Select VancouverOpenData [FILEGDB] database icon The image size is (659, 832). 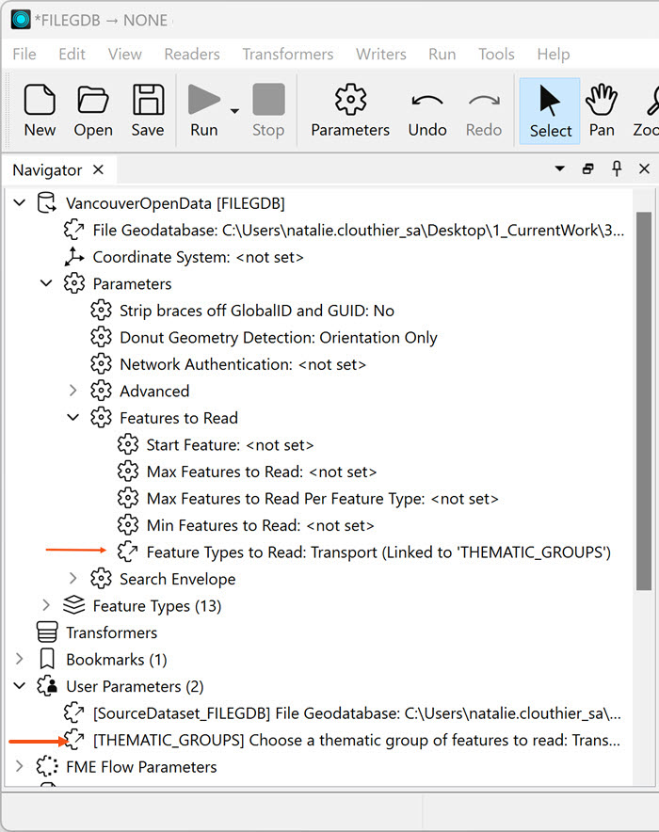click(x=47, y=202)
